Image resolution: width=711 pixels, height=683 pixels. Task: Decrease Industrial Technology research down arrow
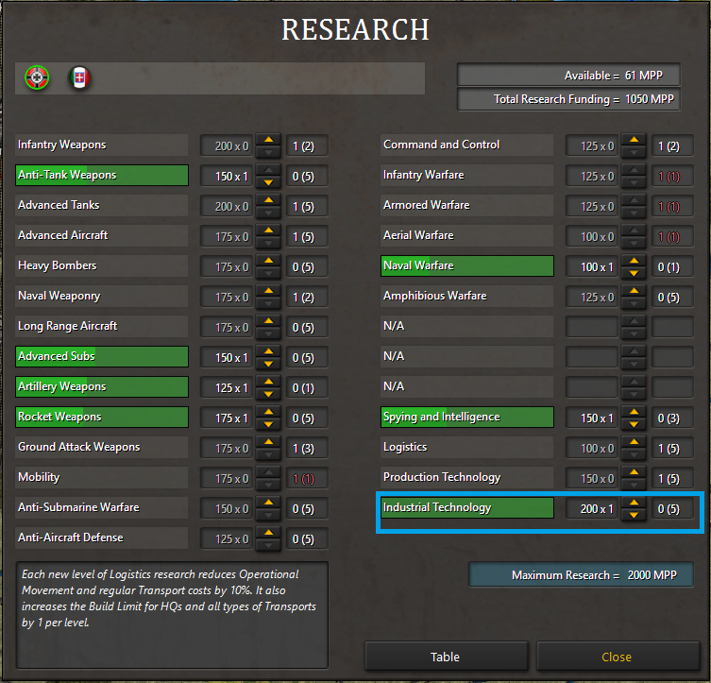coord(634,515)
